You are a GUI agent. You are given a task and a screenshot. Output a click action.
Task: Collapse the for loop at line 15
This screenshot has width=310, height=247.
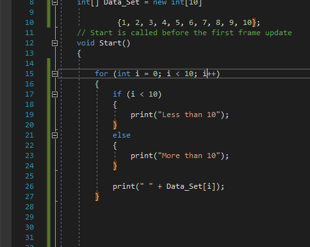(x=54, y=74)
